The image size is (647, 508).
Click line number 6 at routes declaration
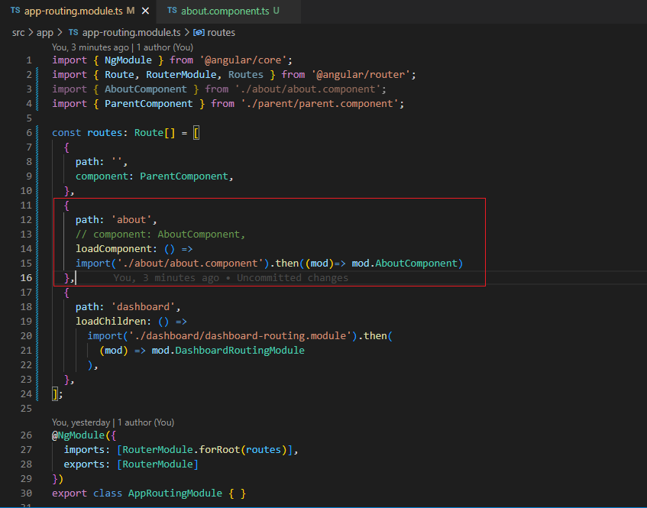point(29,133)
